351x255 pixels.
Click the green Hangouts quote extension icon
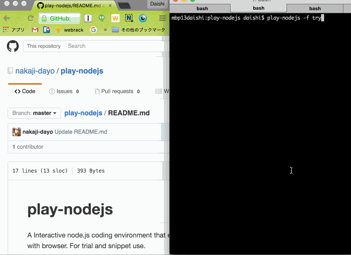click(102, 18)
